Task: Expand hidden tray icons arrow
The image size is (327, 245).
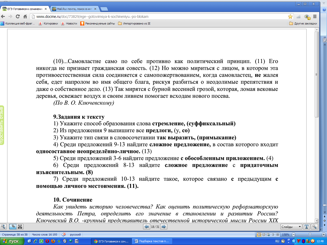Action: pos(294,241)
